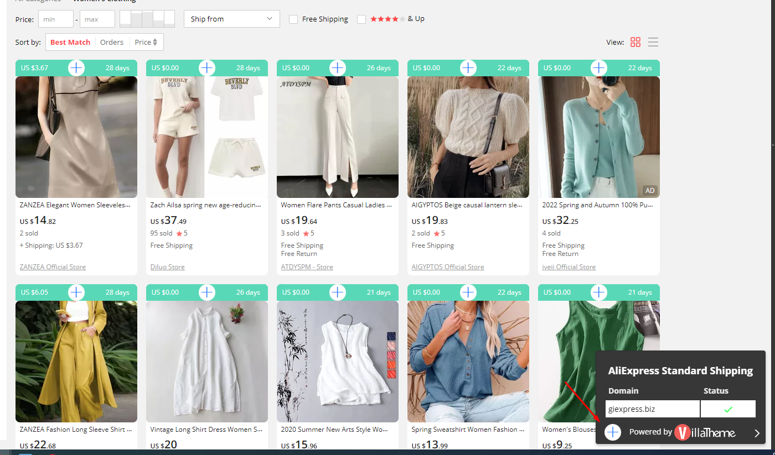
Task: Click the '+ Shipping: US $3.67' text
Action: pyautogui.click(x=51, y=245)
